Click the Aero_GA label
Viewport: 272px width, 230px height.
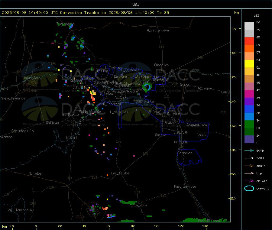point(181,142)
